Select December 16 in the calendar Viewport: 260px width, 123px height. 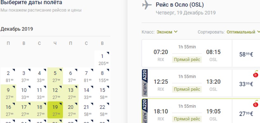[8, 110]
